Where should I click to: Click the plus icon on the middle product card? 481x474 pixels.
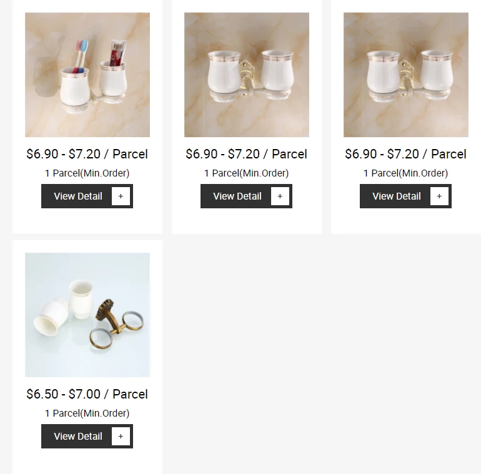click(x=280, y=196)
